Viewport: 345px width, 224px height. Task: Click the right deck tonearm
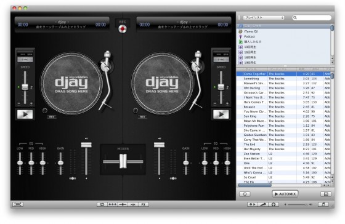click(197, 80)
